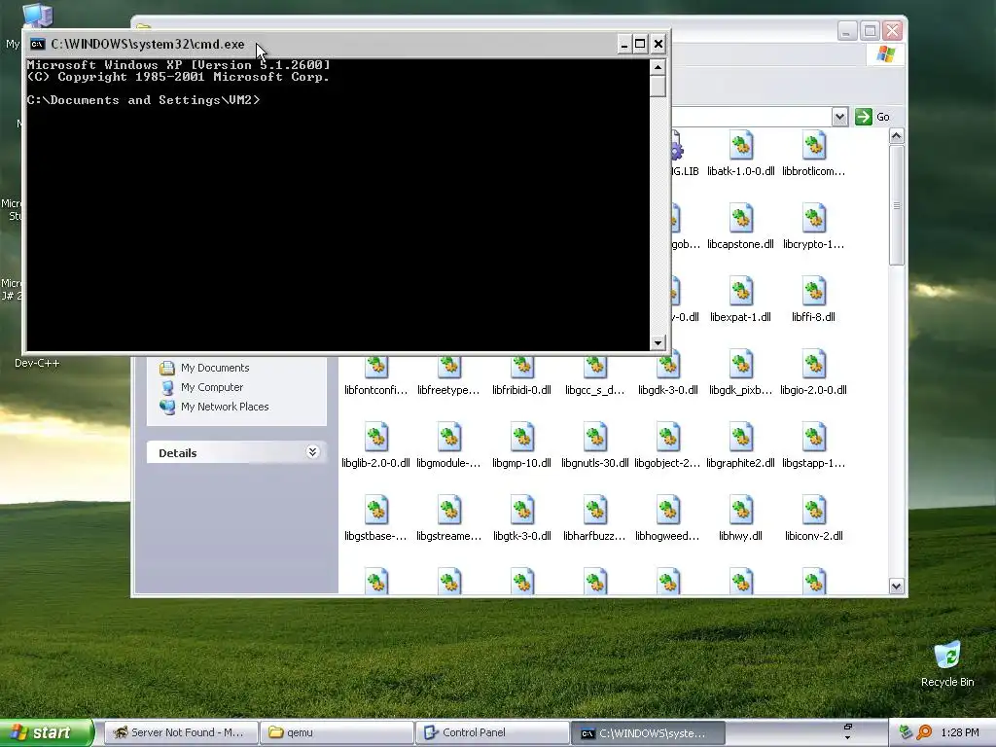This screenshot has width=996, height=747.
Task: Expand the Details panel in Explorer
Action: [x=312, y=452]
